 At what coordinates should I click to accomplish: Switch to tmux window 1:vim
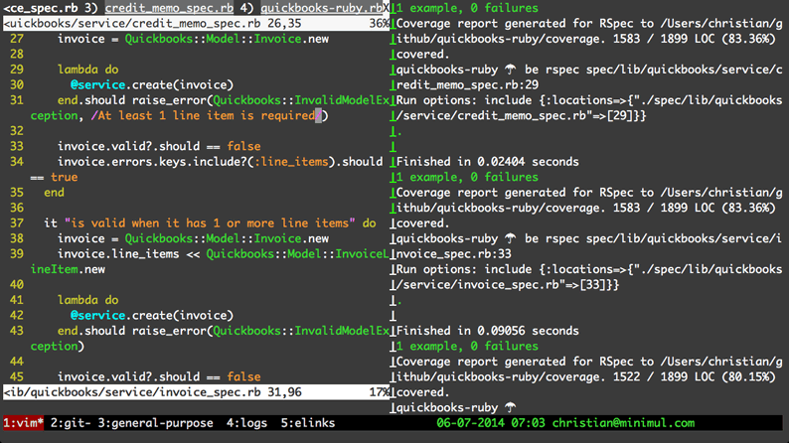[x=23, y=423]
